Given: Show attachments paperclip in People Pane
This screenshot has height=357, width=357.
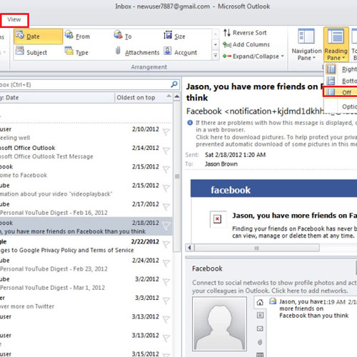Looking at the screenshot, I should coord(260,342).
